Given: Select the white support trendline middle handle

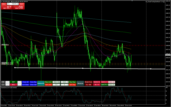Looking at the screenshot, I should 83,68.
